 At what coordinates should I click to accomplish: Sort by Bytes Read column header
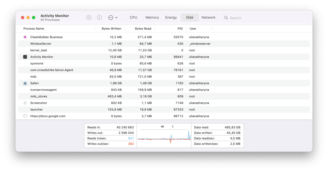tap(143, 29)
